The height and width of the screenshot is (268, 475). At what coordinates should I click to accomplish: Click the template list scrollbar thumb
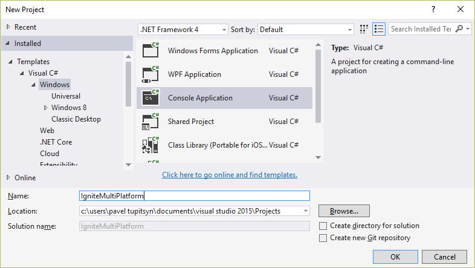pos(318,86)
